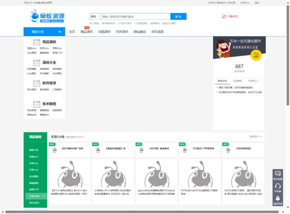Select 织梦cms in the green sidebar

tap(34, 163)
